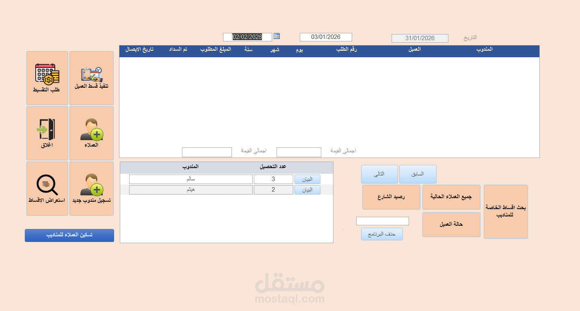The image size is (580, 311).
Task: Click the right اجمالى القيمة total field
Action: 299,152
